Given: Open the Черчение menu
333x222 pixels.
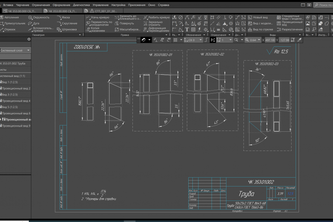Looking at the screenshot, I should tap(23, 5).
